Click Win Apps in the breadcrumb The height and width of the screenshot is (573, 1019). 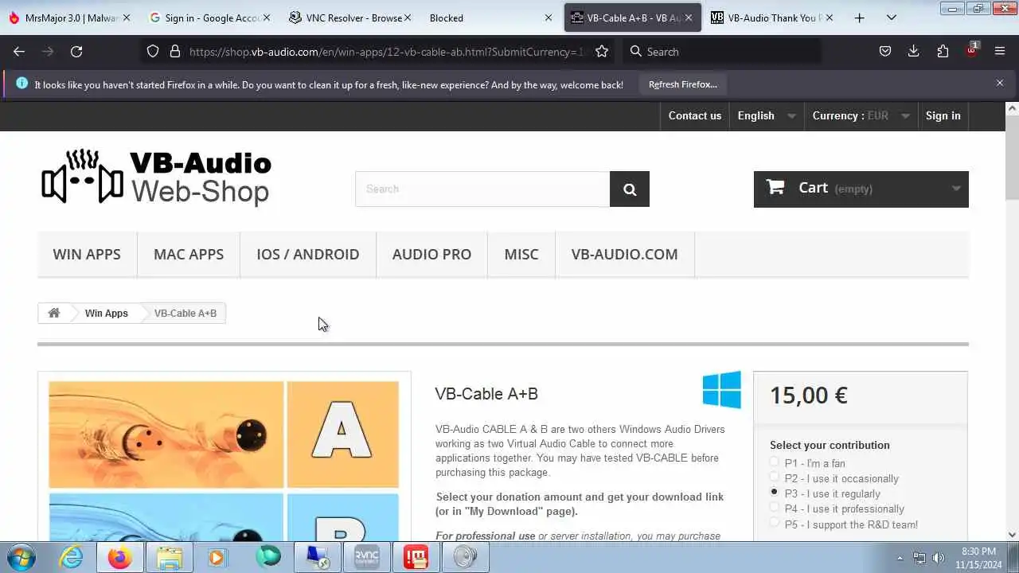click(107, 313)
